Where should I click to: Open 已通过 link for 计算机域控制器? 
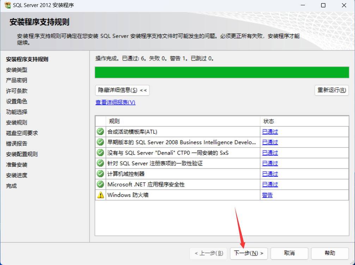pyautogui.click(x=270, y=174)
